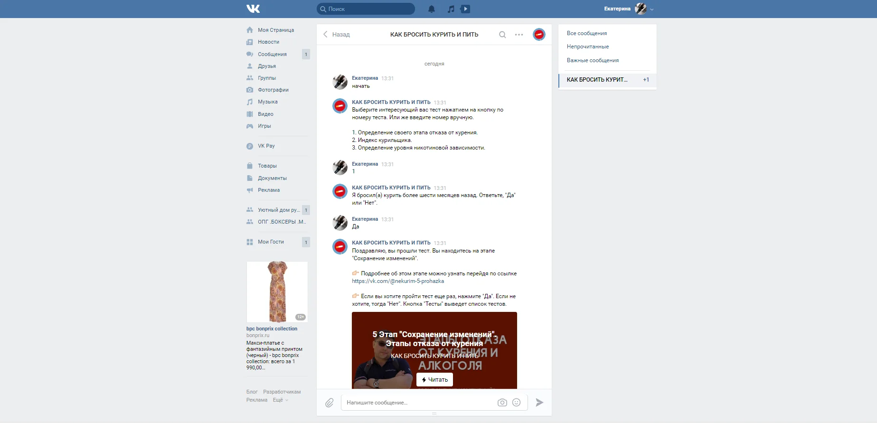Viewport: 877px width, 423px height.
Task: Click the chat title КАК БРОСИТЬ КУРИТЬ И ПИТЬ
Action: [x=434, y=34]
